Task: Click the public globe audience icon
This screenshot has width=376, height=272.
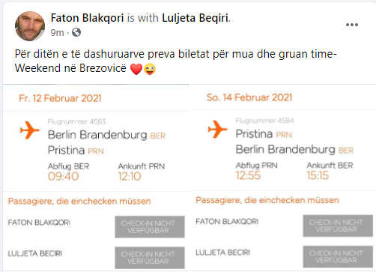Action: 76,32
